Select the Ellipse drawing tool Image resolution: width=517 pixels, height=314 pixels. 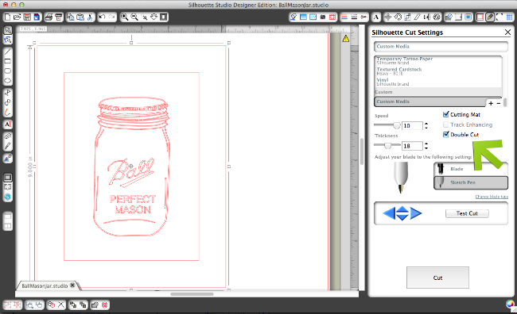click(8, 81)
